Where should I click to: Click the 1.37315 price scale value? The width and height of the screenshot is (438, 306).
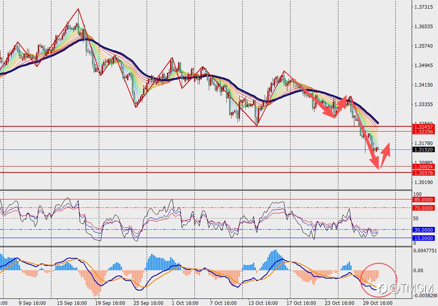pos(424,7)
